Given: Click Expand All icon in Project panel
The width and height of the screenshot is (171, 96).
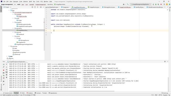Looking at the screenshot, I should 35,7.
